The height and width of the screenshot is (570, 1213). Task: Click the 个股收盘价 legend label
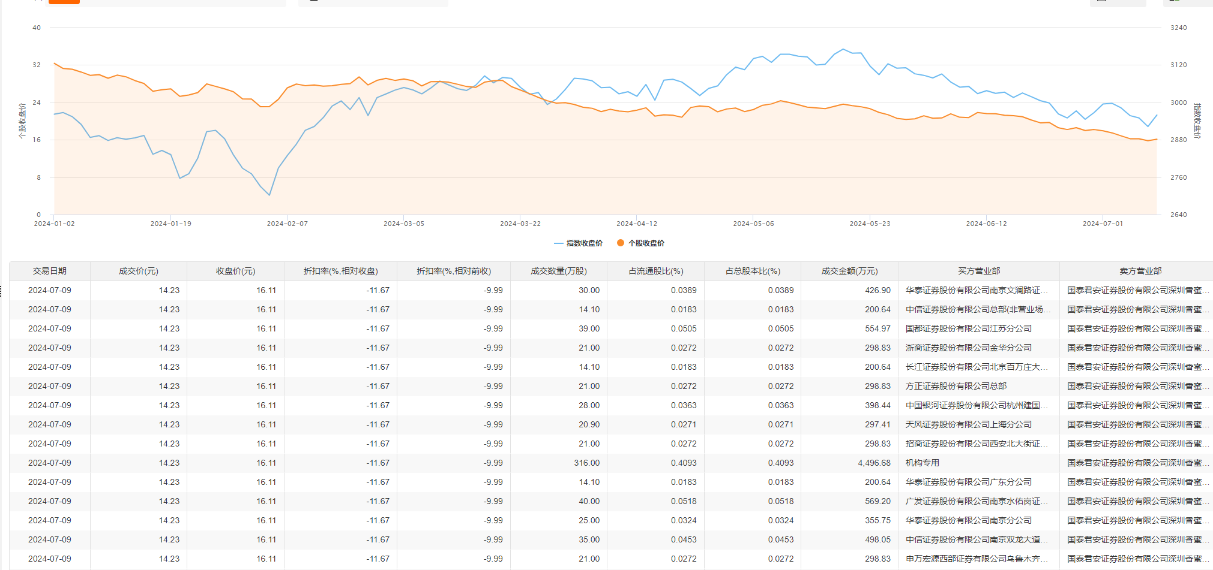tap(646, 243)
